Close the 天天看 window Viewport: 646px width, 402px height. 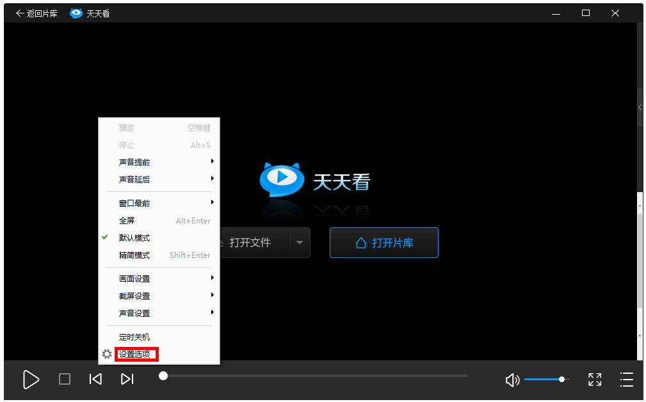(x=615, y=13)
